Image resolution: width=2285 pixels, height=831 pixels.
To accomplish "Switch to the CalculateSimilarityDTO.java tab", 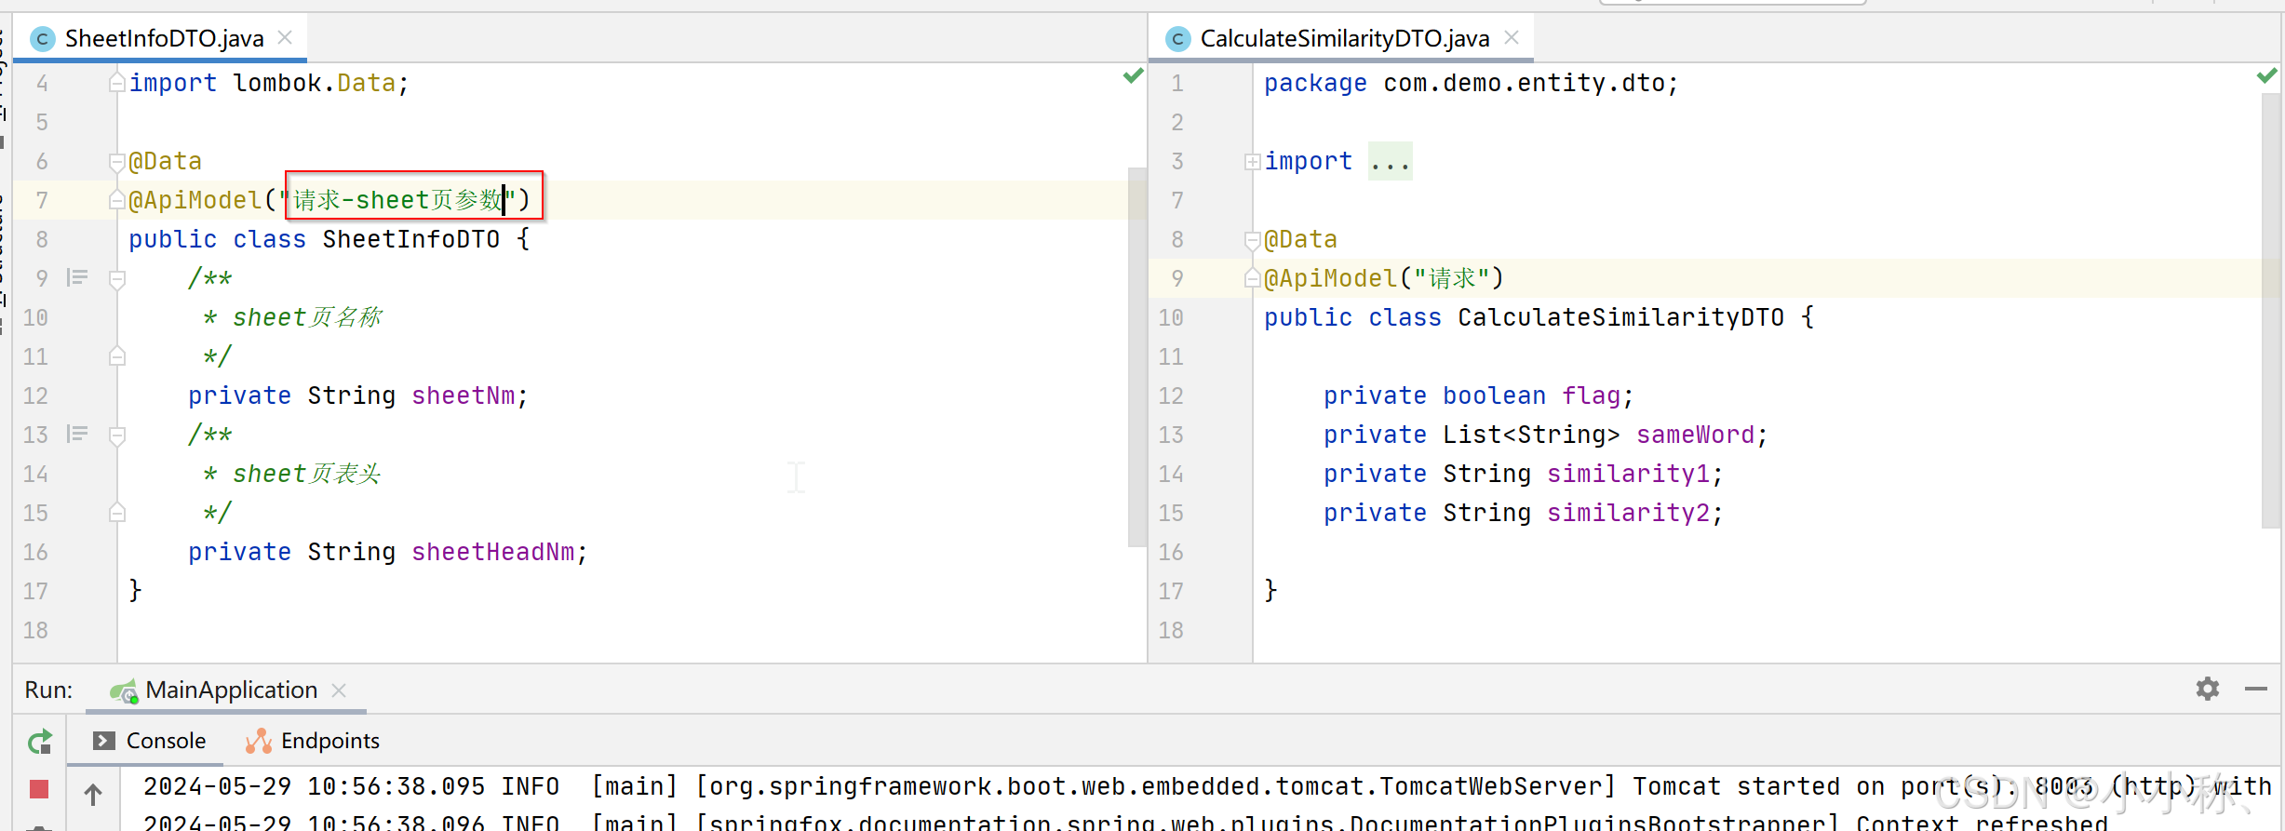I will (1344, 38).
